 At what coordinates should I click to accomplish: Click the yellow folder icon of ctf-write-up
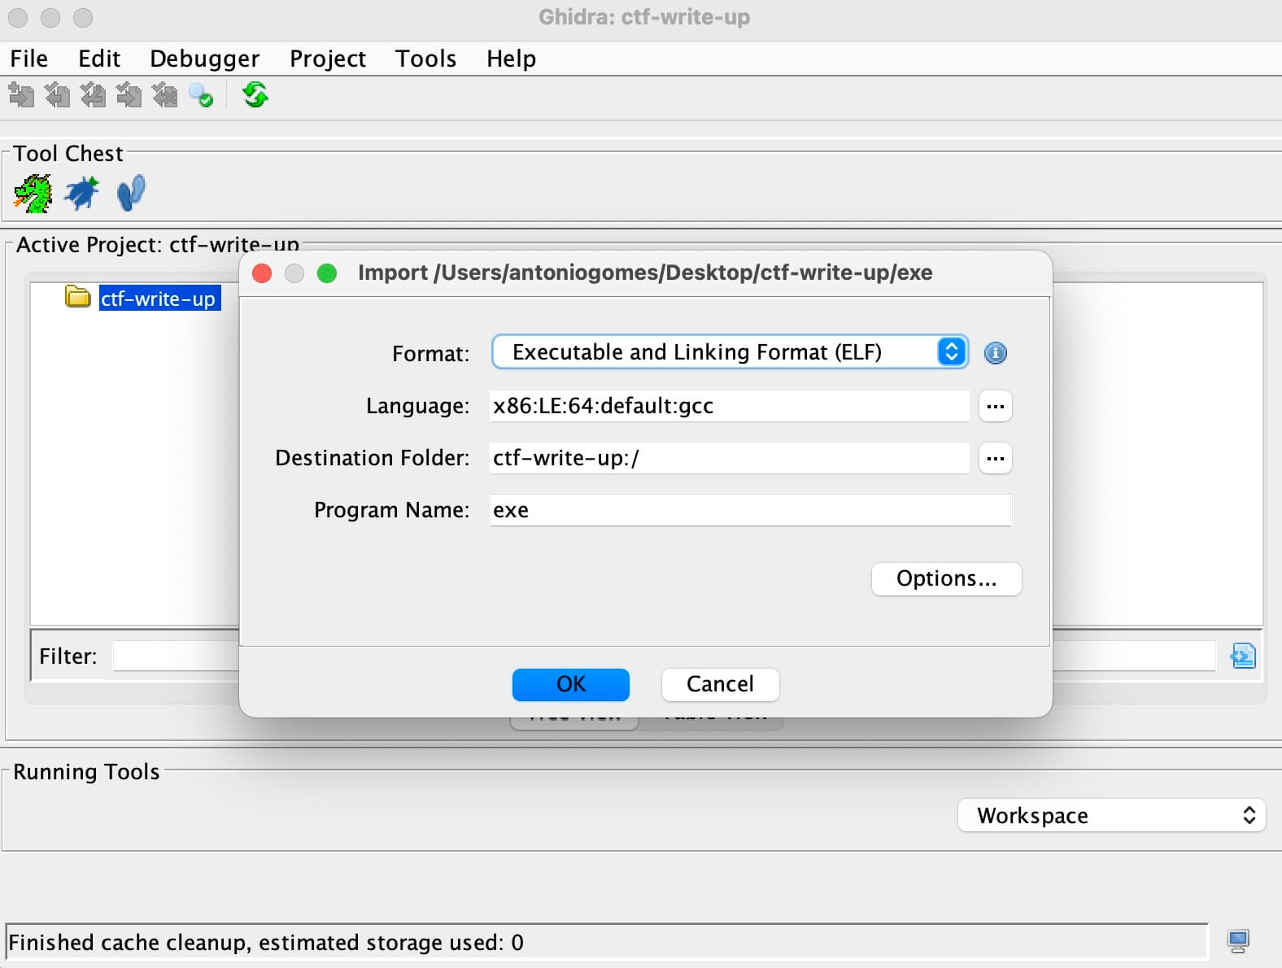(x=78, y=297)
